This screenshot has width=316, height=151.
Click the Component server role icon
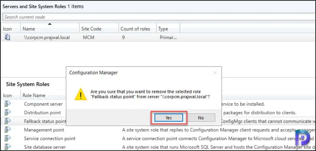coord(8,104)
